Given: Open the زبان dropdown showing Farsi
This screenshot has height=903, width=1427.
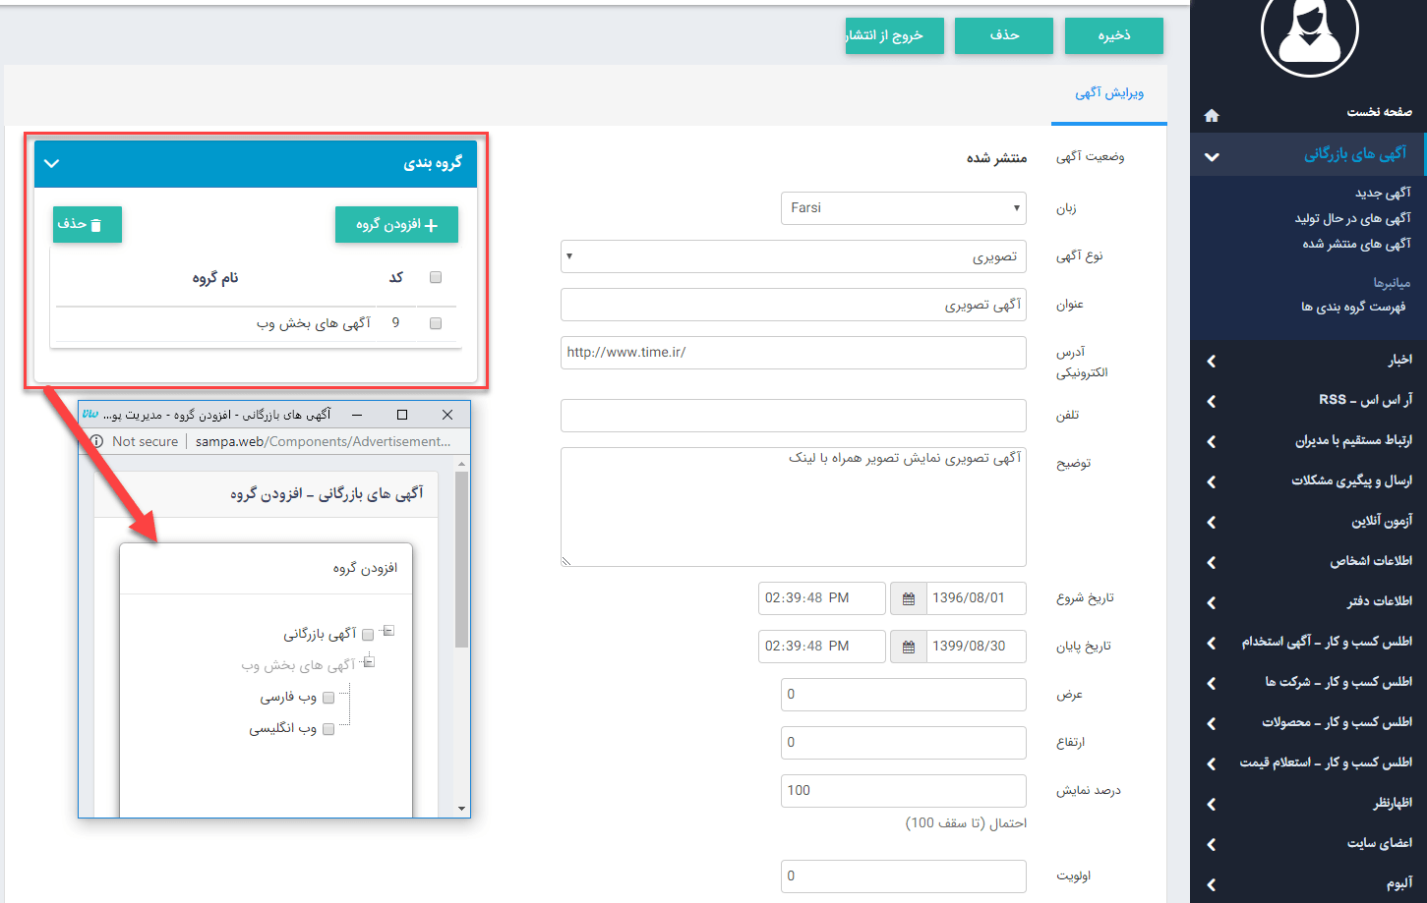Looking at the screenshot, I should [903, 207].
